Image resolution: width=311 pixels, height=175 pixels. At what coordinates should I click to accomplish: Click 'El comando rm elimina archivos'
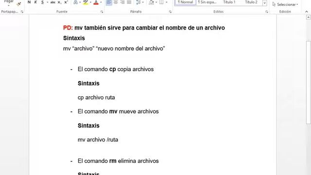point(118,161)
